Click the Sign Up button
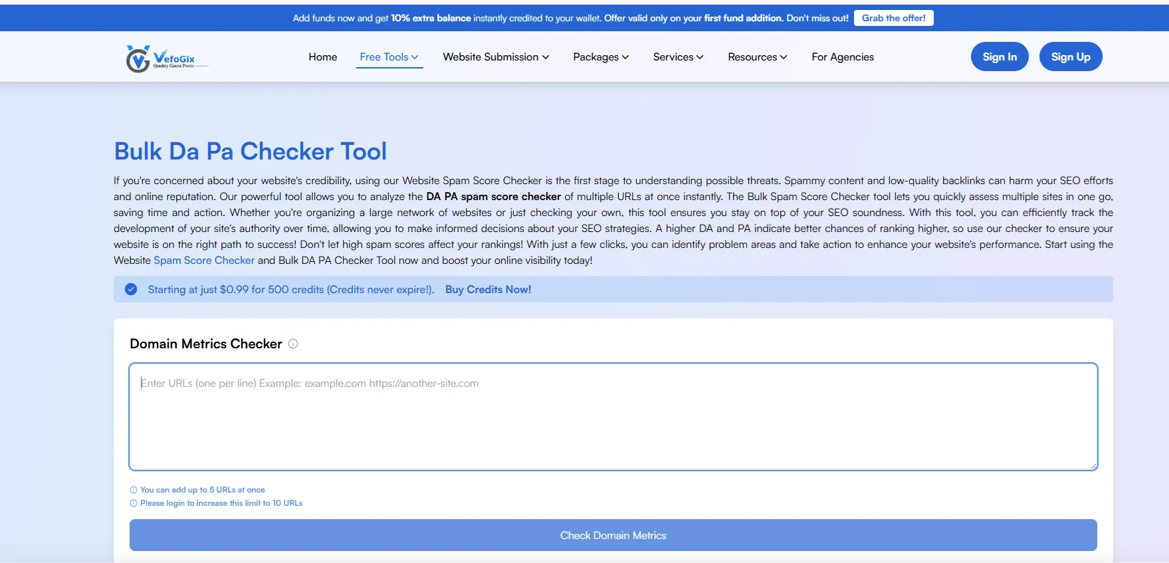Image resolution: width=1169 pixels, height=563 pixels. coord(1070,57)
